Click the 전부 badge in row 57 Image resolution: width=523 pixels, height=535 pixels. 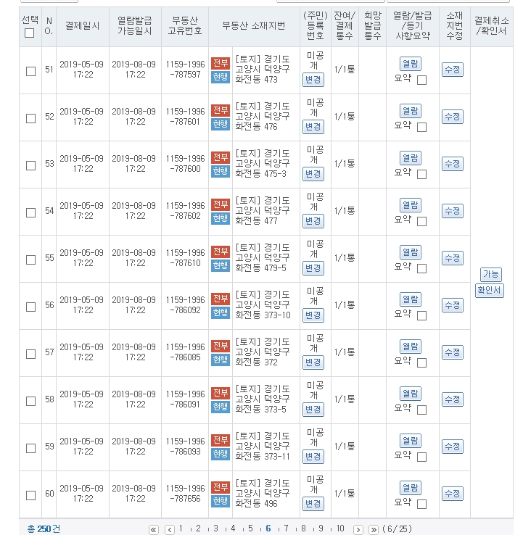coord(221,346)
